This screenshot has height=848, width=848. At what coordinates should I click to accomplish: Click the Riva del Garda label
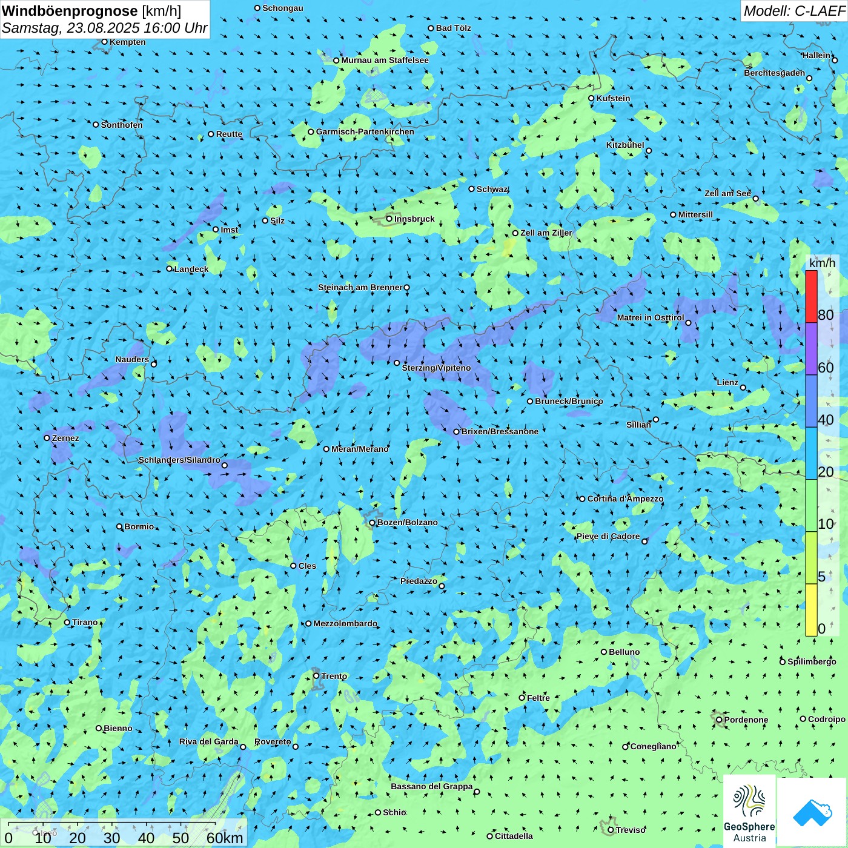click(209, 741)
